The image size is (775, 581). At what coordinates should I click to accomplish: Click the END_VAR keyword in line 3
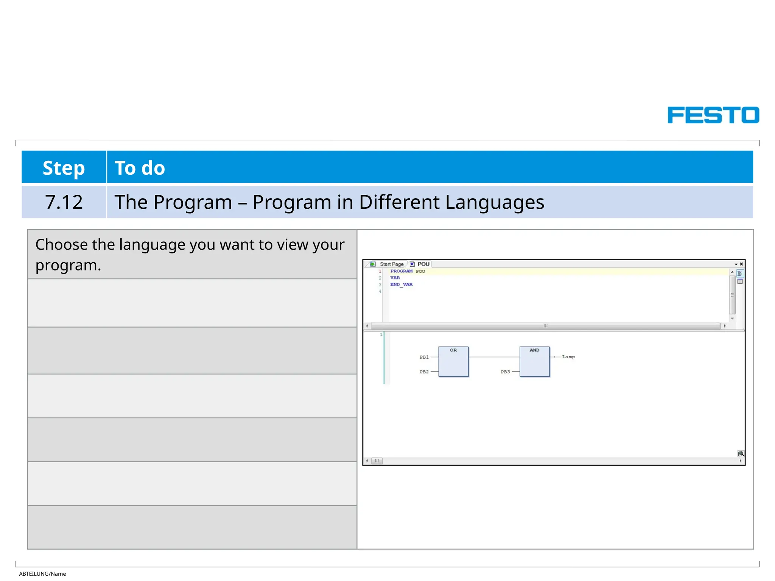pyautogui.click(x=402, y=284)
